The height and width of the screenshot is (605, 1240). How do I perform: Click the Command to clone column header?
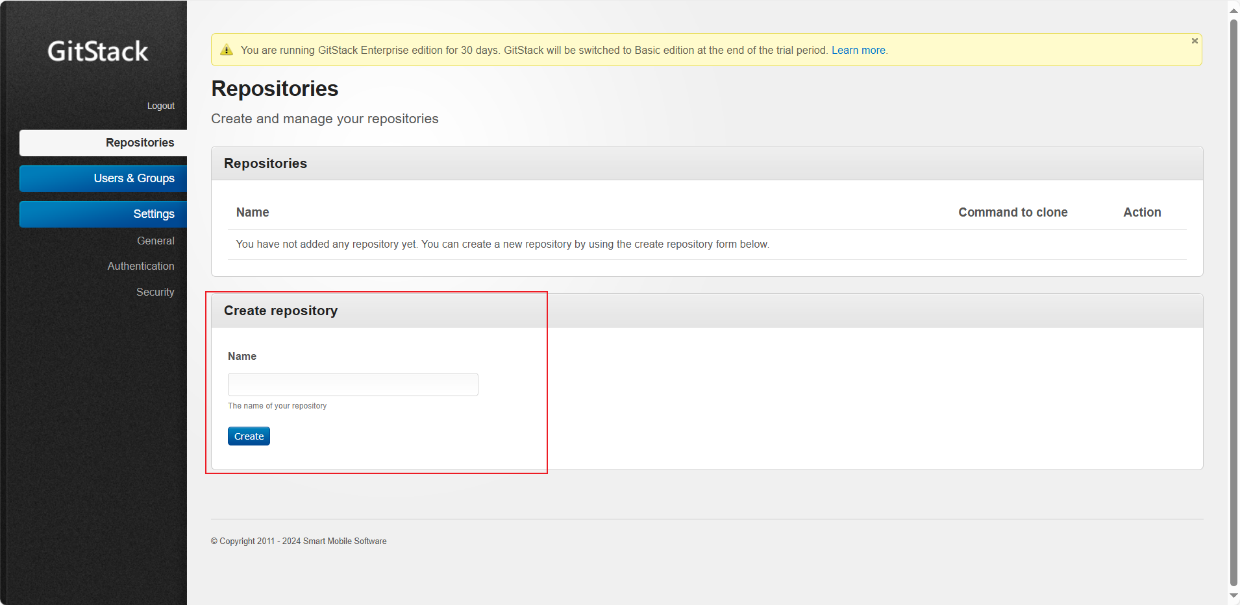pos(1013,212)
